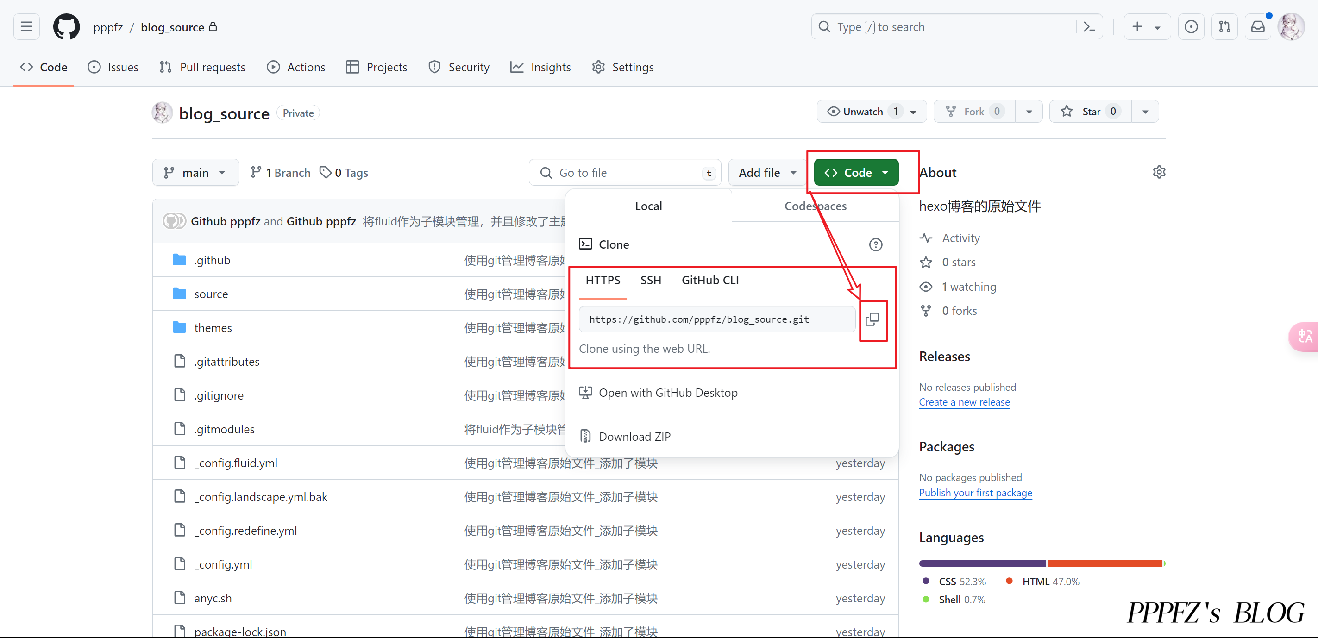Viewport: 1318px width, 638px height.
Task: Open the Actions tab
Action: coord(296,67)
